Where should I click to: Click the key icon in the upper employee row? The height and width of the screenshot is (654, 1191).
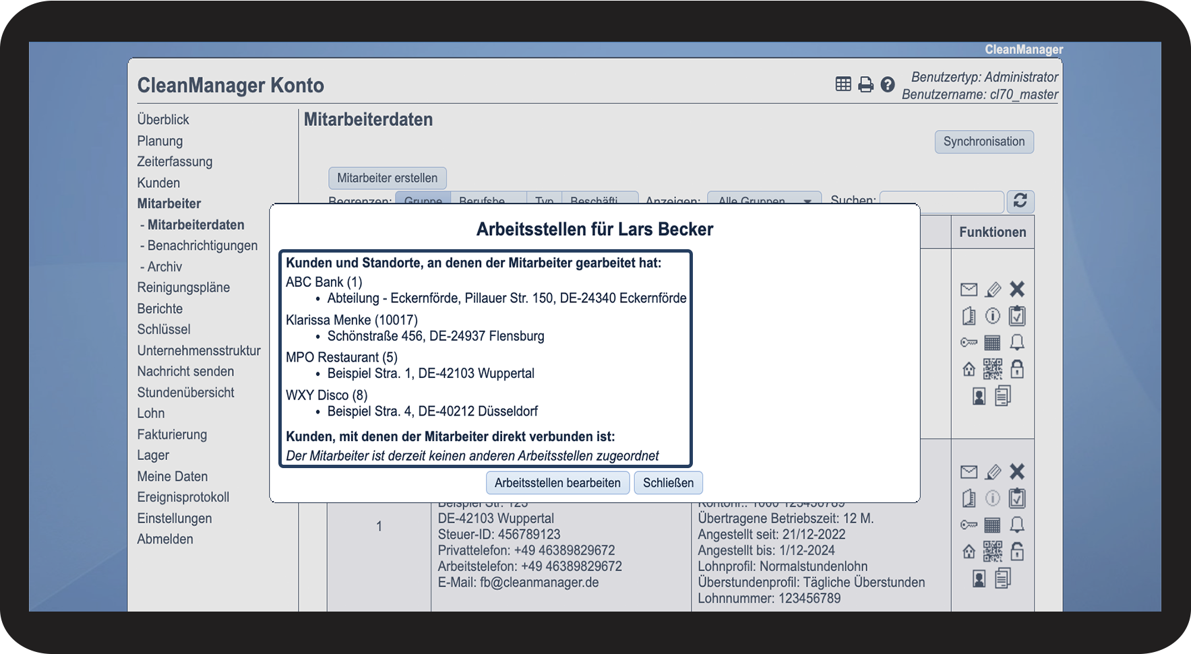click(969, 343)
